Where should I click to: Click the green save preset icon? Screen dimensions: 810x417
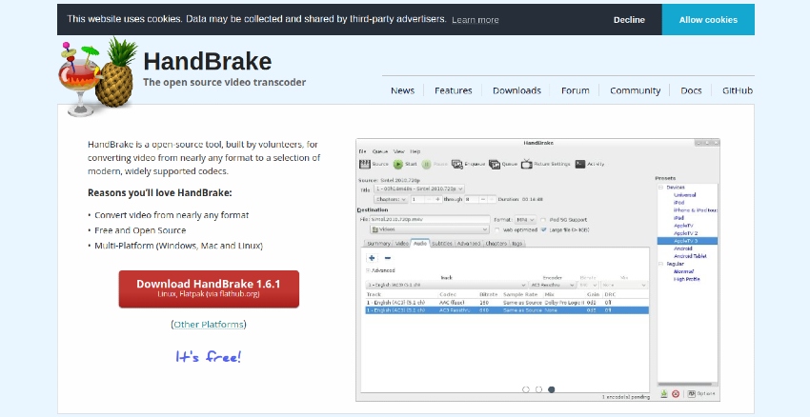click(664, 394)
